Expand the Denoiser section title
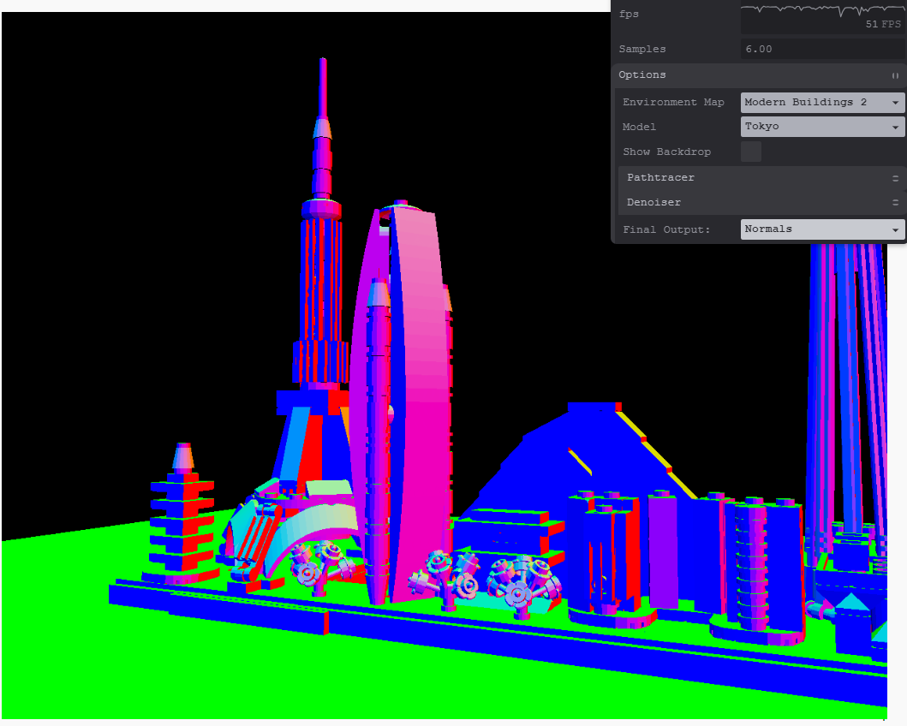This screenshot has height=726, width=907. click(x=653, y=203)
